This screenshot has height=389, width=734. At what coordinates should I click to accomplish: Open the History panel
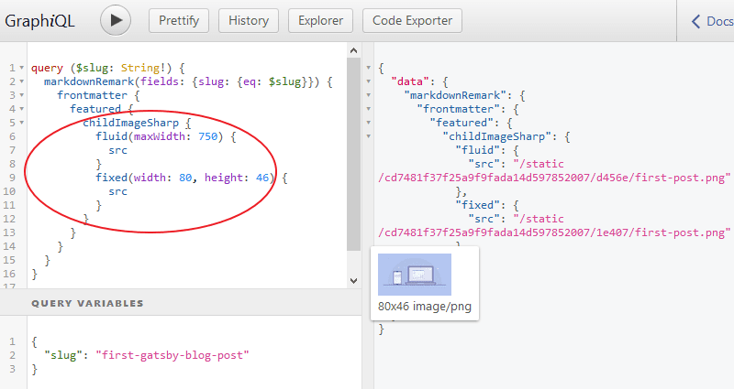click(249, 21)
